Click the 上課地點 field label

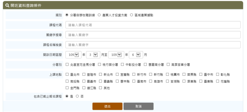click(x=56, y=74)
